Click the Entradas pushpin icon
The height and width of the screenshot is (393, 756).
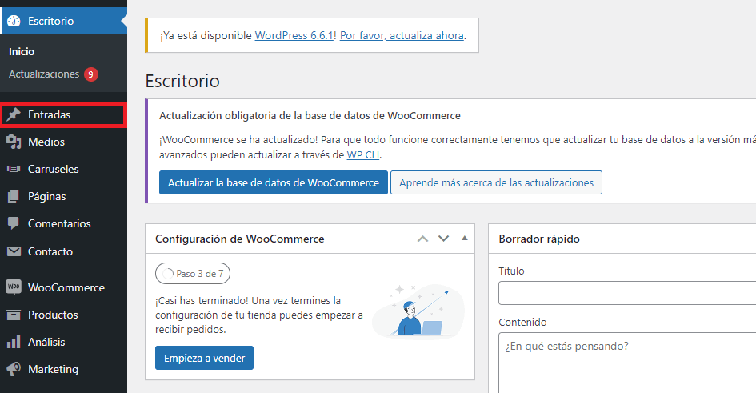pos(14,114)
